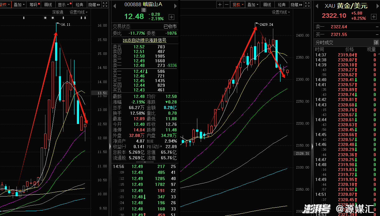Add XAU gold to watchlist via plus box
Screen dimensions: 380x216
tap(373, 16)
